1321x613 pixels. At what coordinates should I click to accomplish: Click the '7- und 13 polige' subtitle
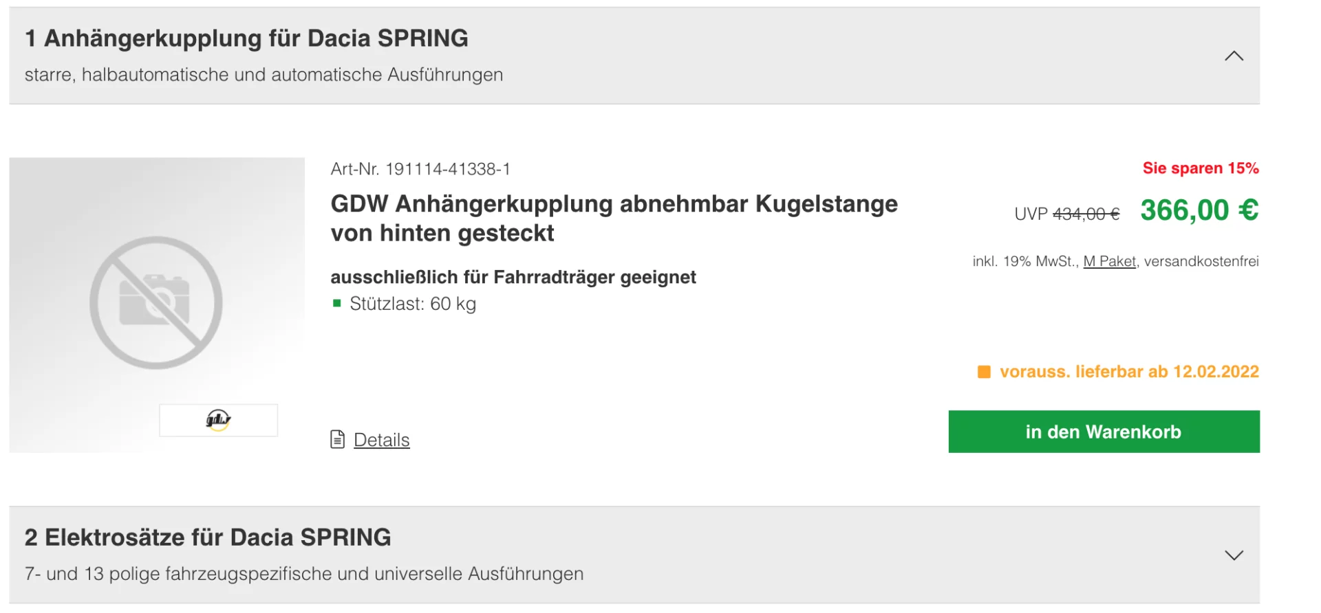303,574
